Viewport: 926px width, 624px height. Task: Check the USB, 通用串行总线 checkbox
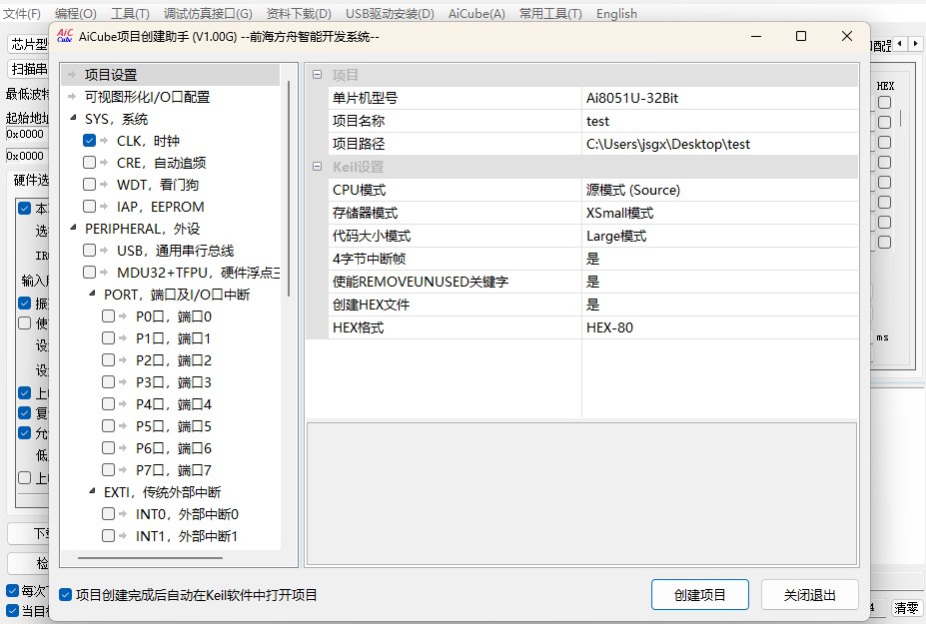[89, 251]
